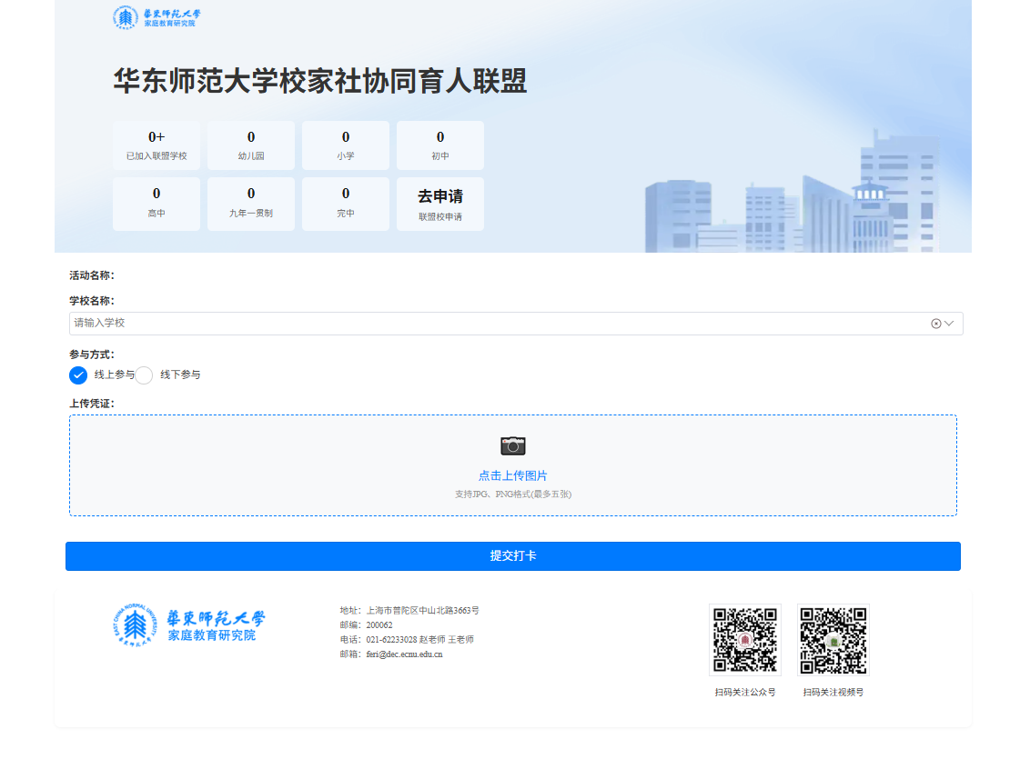1030x759 pixels.
Task: Select the 幼儿园 category tile
Action: (251, 145)
